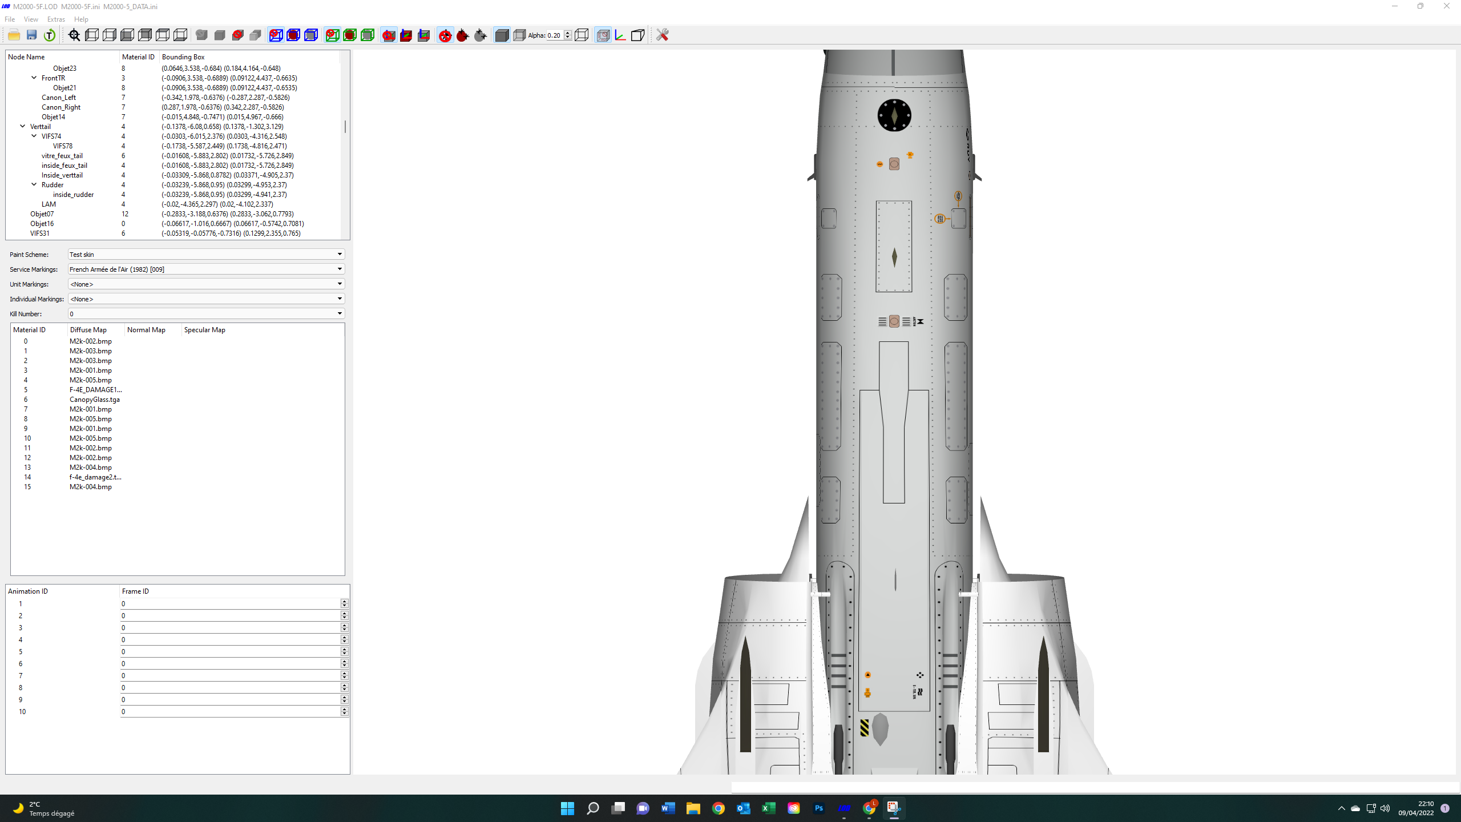Click the zoom-to-fit crosshair magnifier icon
1461x822 pixels.
click(x=74, y=35)
